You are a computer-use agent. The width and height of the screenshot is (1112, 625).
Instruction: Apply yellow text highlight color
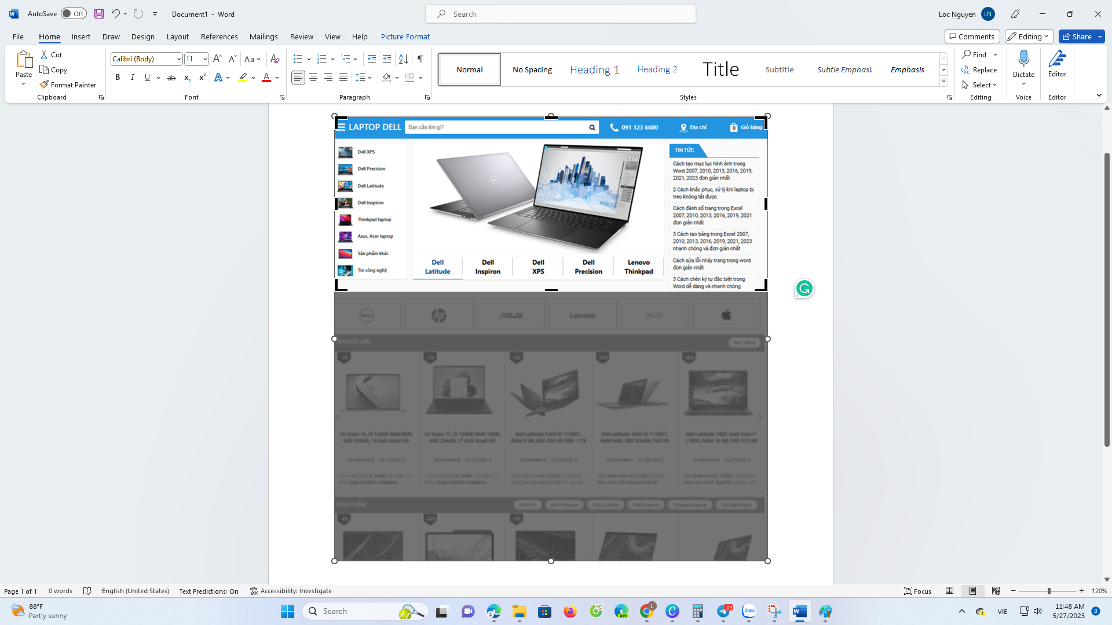point(243,78)
